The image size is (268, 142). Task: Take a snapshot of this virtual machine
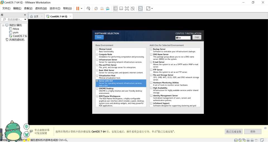[x=96, y=8]
